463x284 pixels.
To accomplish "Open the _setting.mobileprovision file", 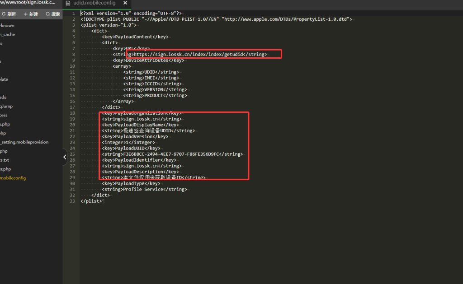I will tap(24, 142).
